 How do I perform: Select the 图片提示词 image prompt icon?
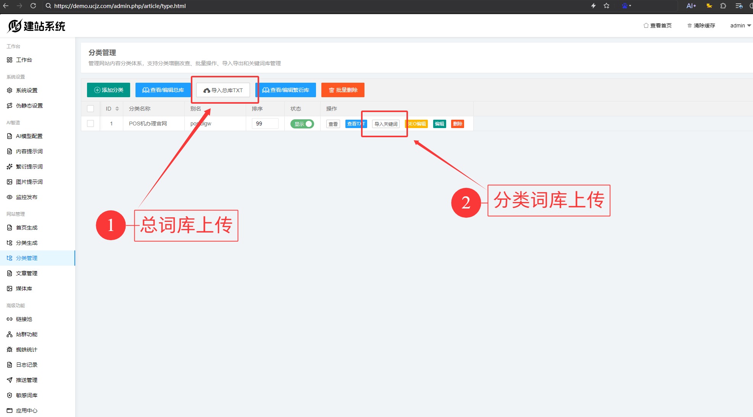[10, 182]
